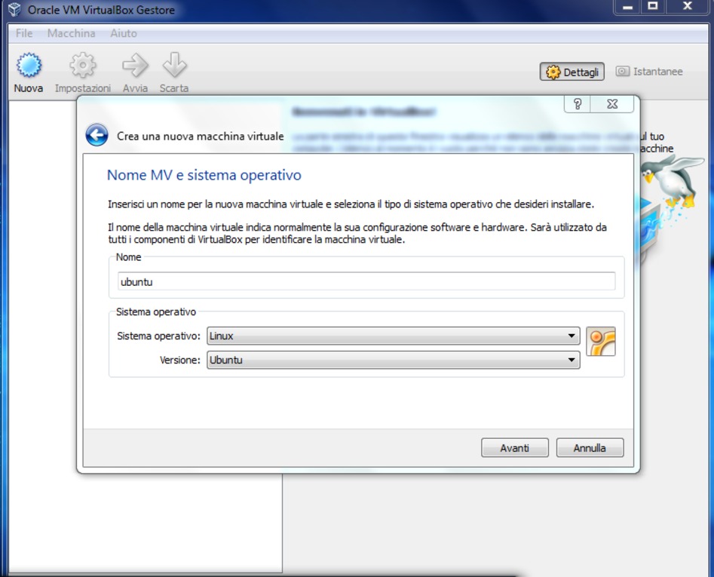Show the Dettagli view
The height and width of the screenshot is (577, 714).
(x=572, y=72)
